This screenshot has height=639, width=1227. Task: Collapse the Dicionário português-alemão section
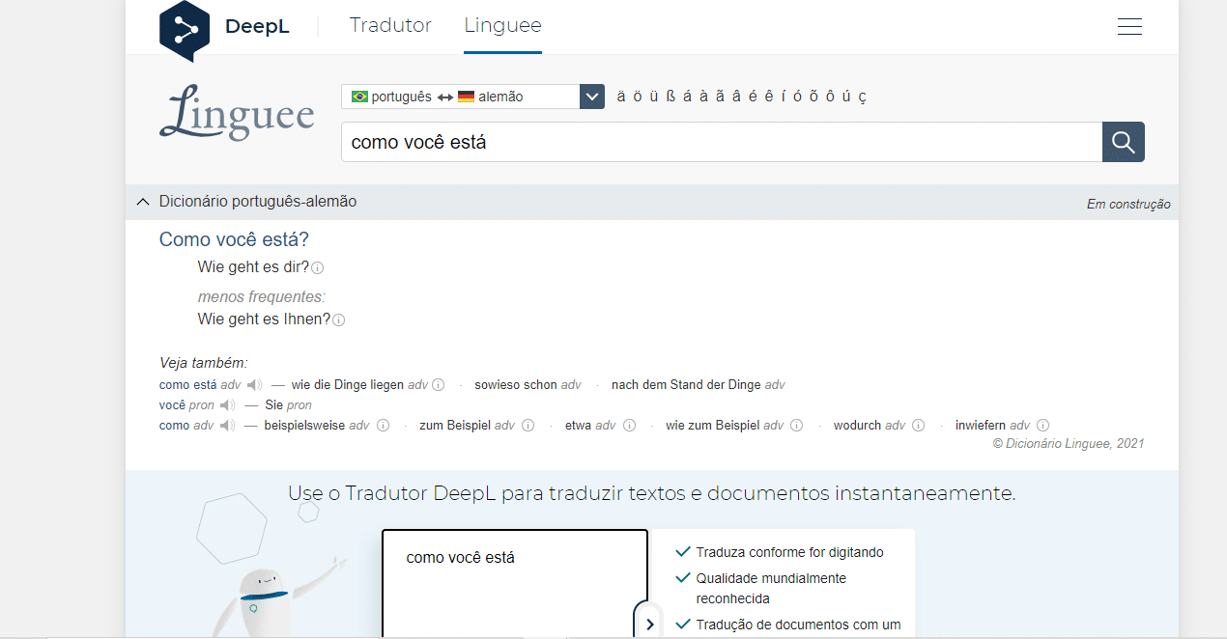(x=142, y=202)
